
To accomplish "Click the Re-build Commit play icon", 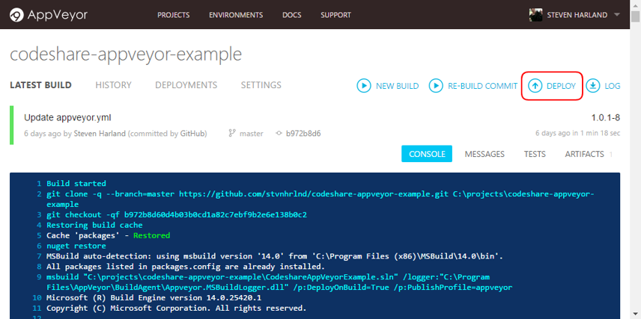I will 436,86.
